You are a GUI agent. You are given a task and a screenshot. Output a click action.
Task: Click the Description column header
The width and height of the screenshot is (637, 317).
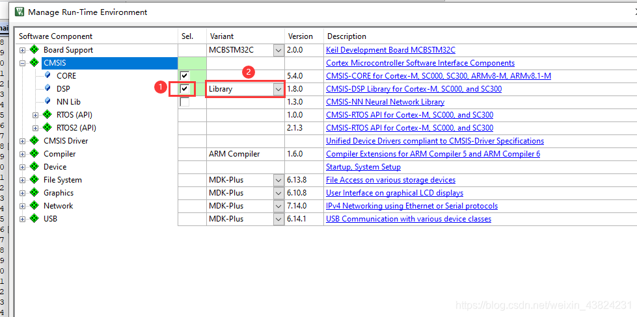(480, 36)
